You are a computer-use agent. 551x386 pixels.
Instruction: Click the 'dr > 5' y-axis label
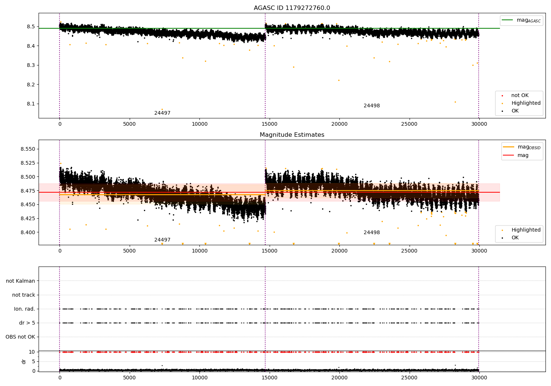tap(27, 323)
